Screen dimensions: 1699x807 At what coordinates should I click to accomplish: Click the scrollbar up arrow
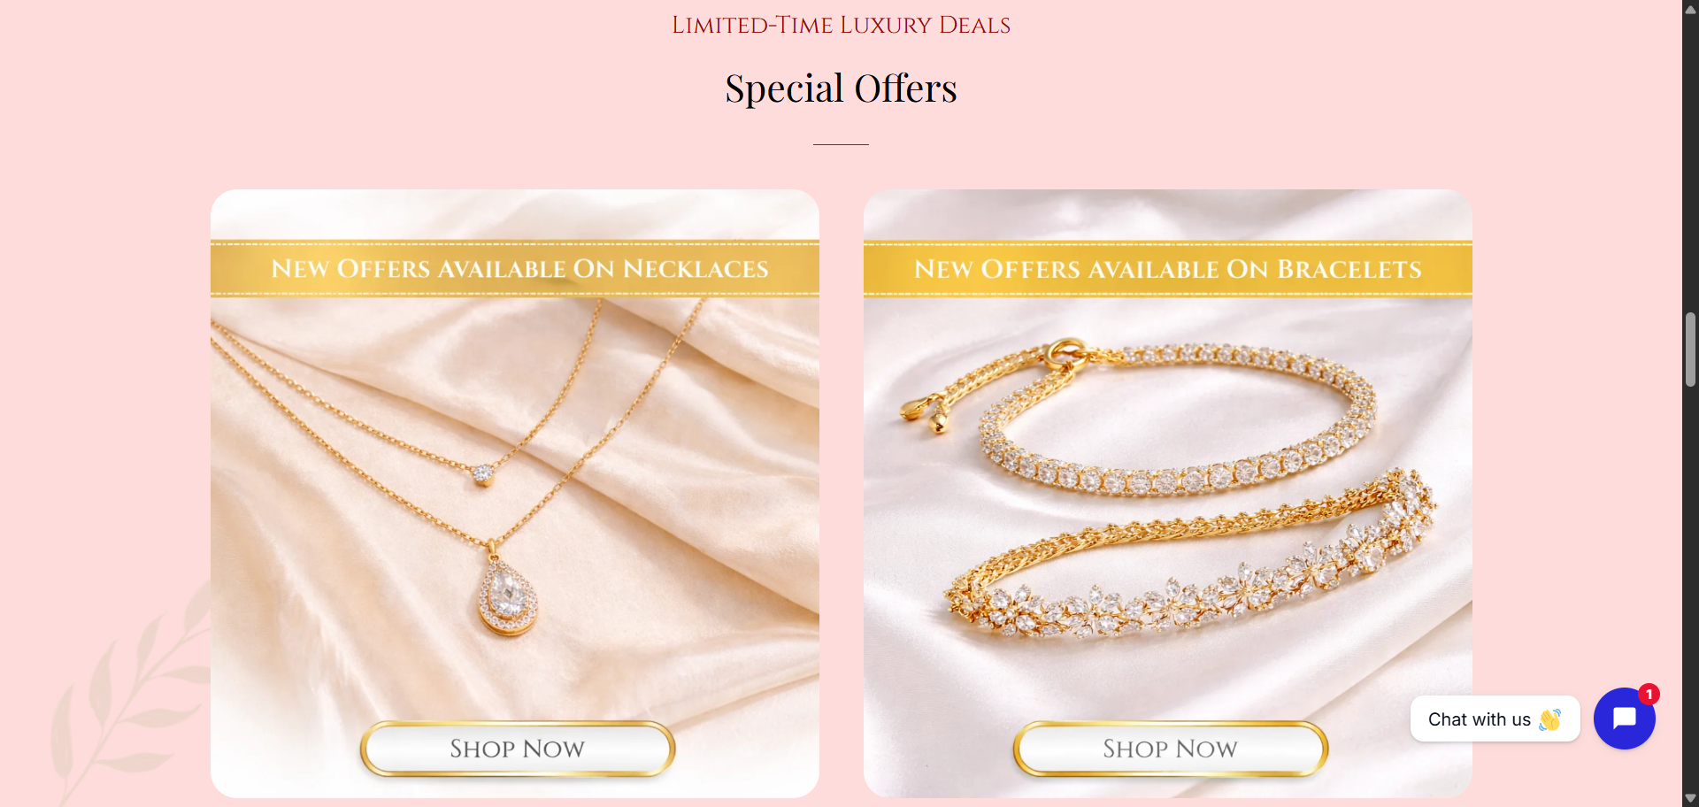pos(1690,9)
